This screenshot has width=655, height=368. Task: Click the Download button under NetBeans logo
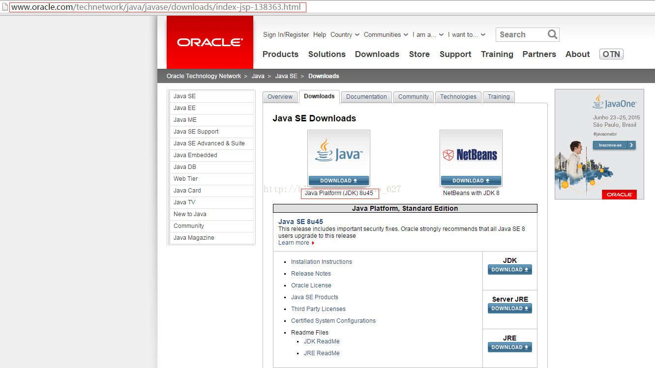471,180
